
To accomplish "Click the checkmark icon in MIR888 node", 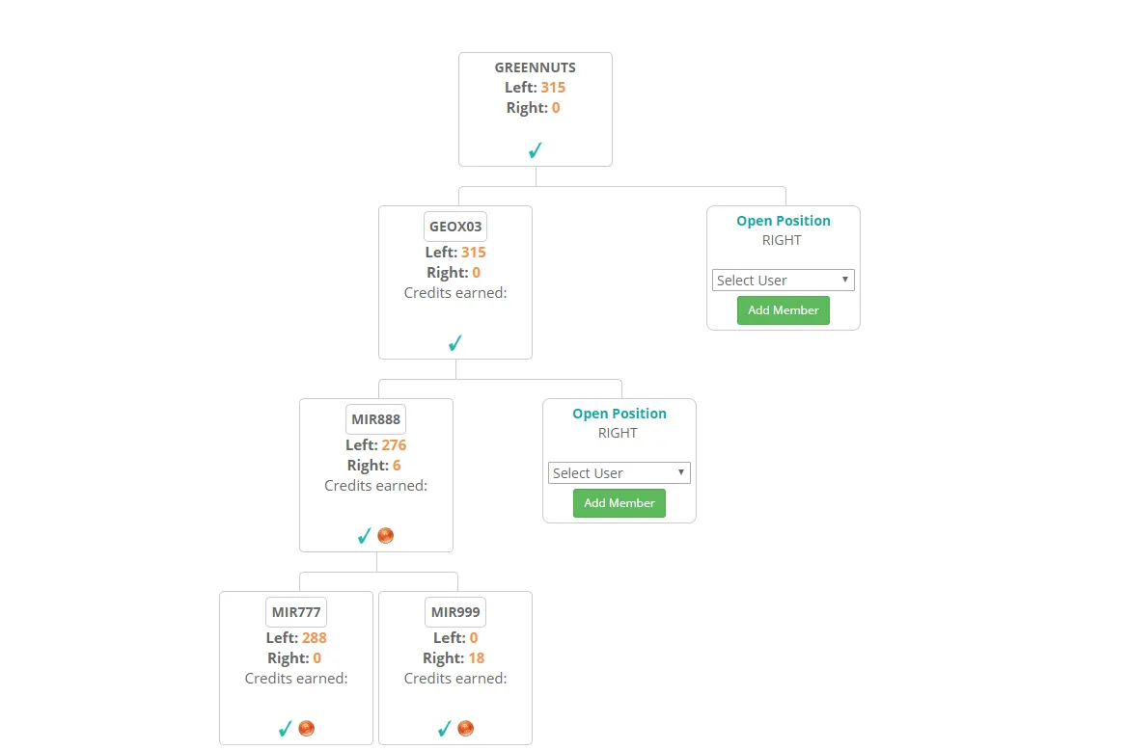I will point(365,535).
